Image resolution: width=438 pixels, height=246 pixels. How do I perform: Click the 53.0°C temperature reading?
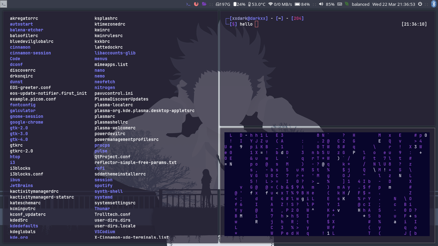pyautogui.click(x=259, y=4)
